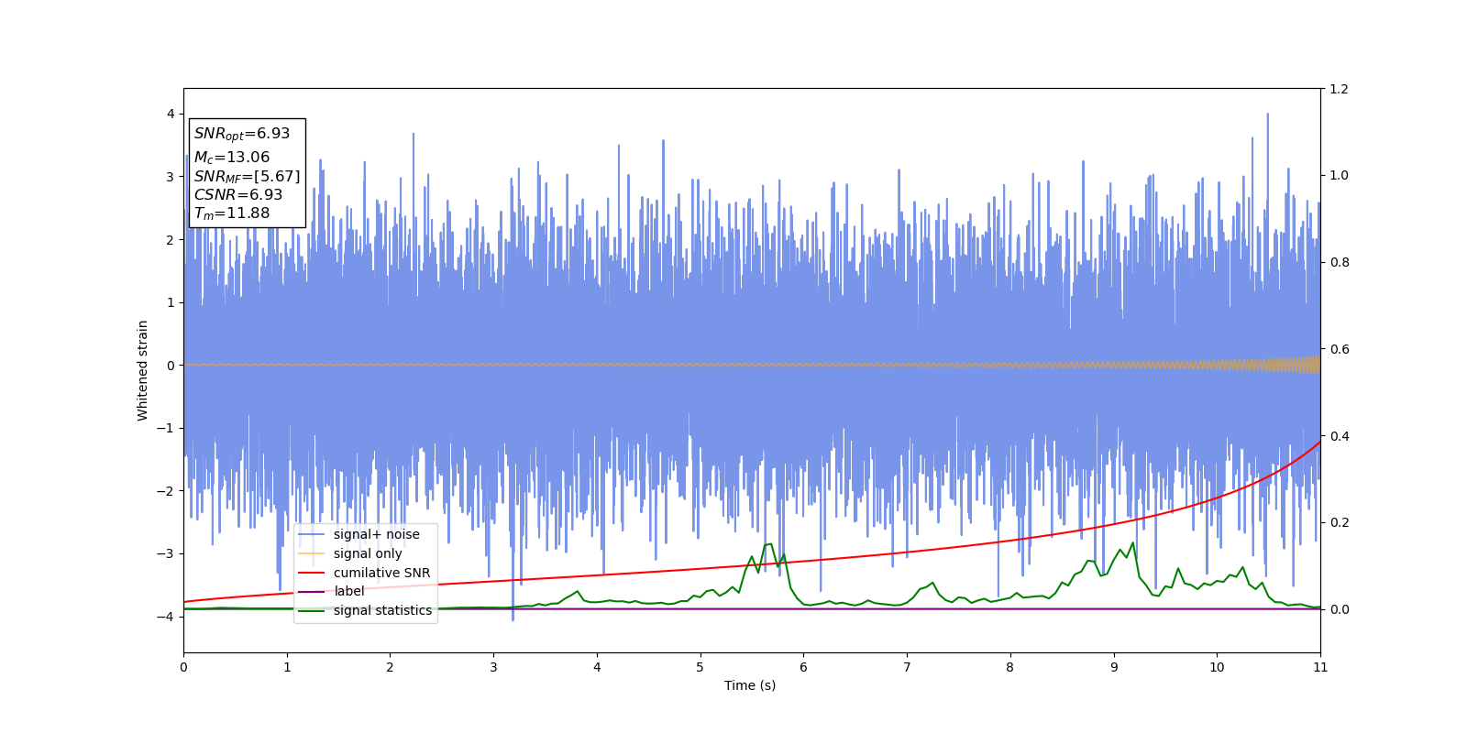Click the x-axis tick label 0

point(183,667)
